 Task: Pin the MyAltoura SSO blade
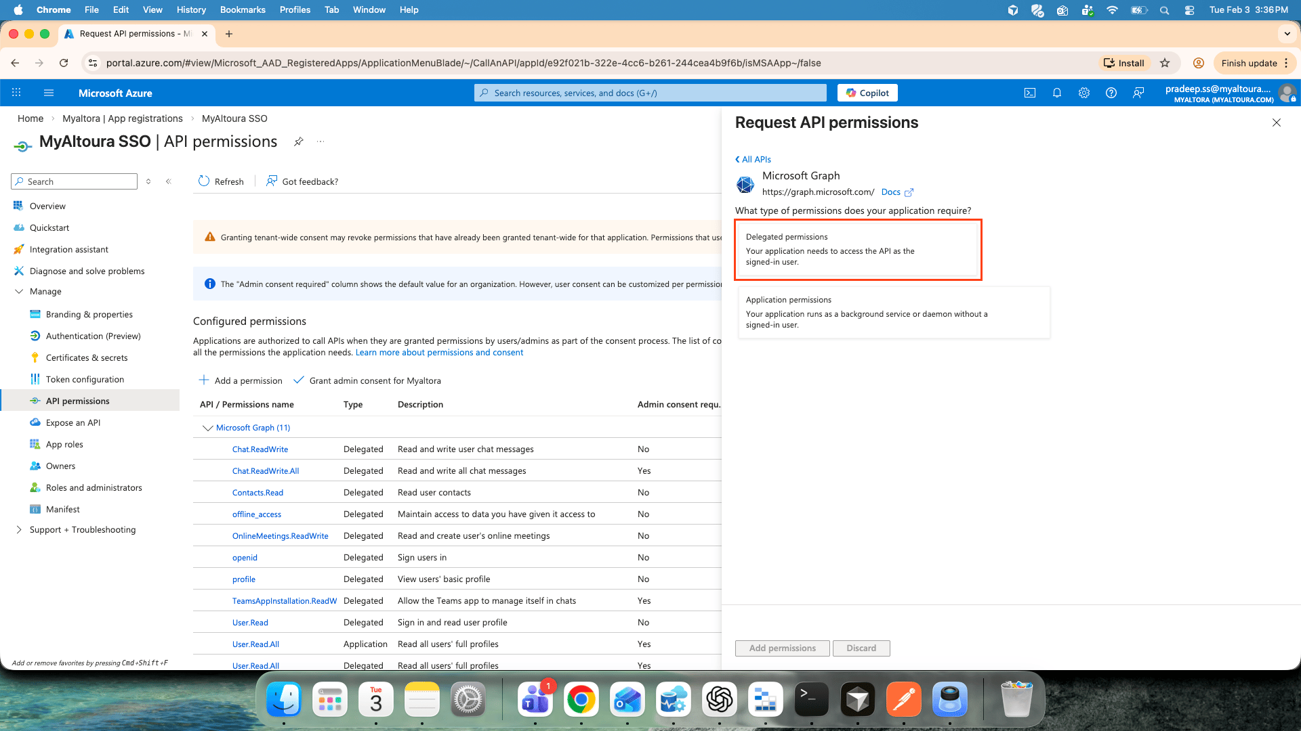click(x=298, y=141)
